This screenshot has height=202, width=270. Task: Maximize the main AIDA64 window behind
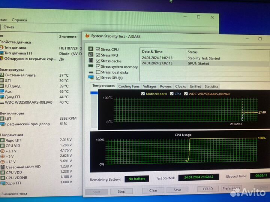pos(198,17)
